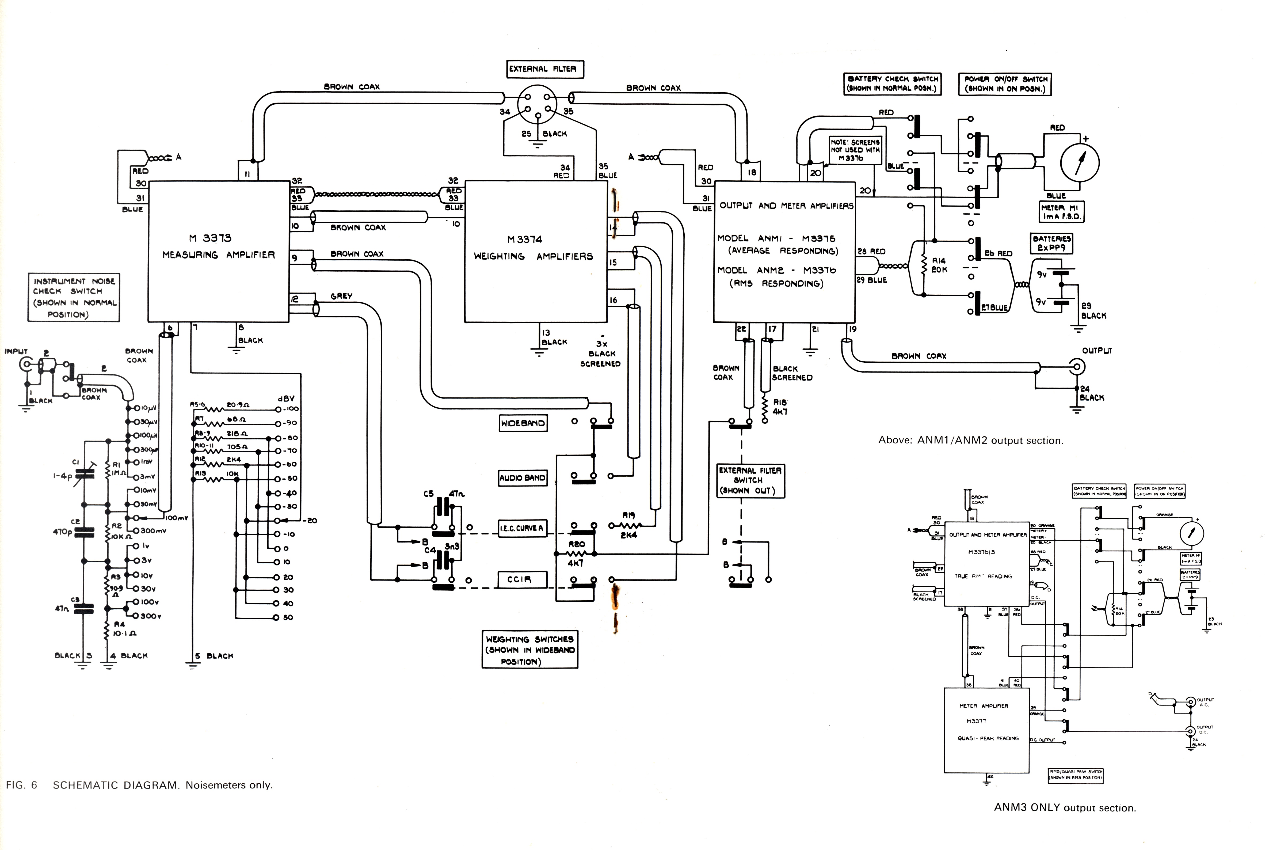The image size is (1265, 850).
Task: Click the -100 dBV attenuator position
Action: pos(278,409)
